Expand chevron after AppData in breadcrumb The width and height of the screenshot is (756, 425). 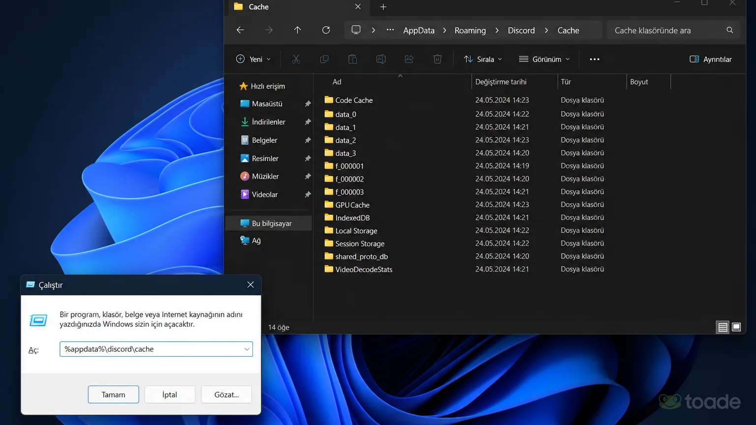(x=444, y=30)
